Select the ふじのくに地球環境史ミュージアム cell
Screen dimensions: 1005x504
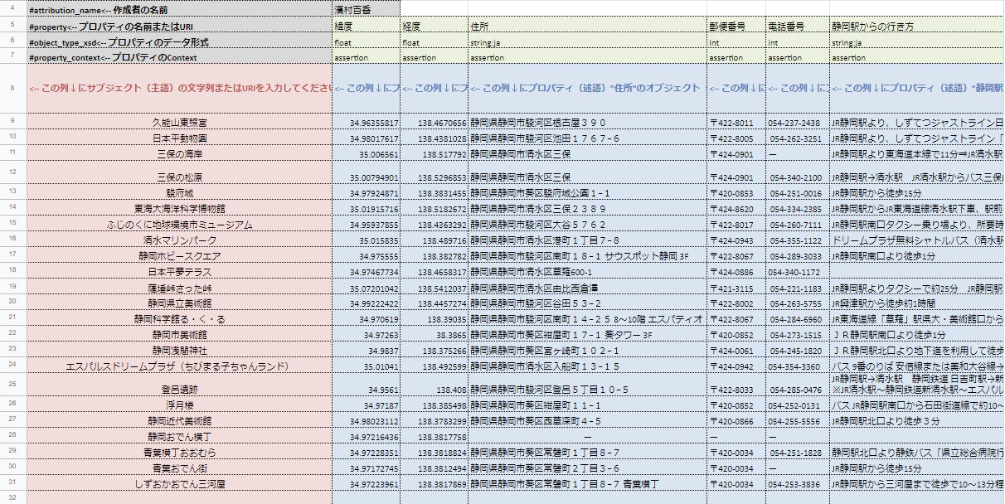[179, 225]
